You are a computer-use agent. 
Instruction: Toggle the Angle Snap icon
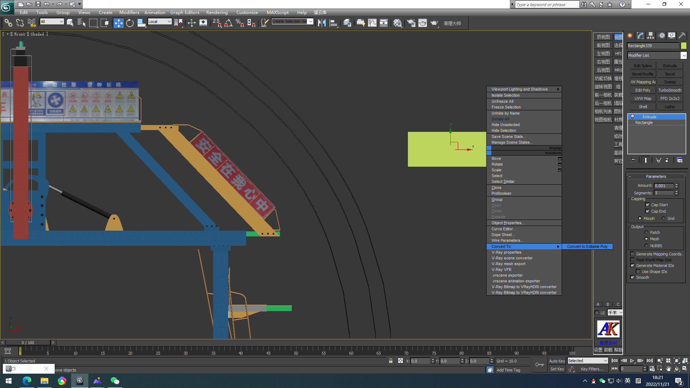tap(229, 23)
